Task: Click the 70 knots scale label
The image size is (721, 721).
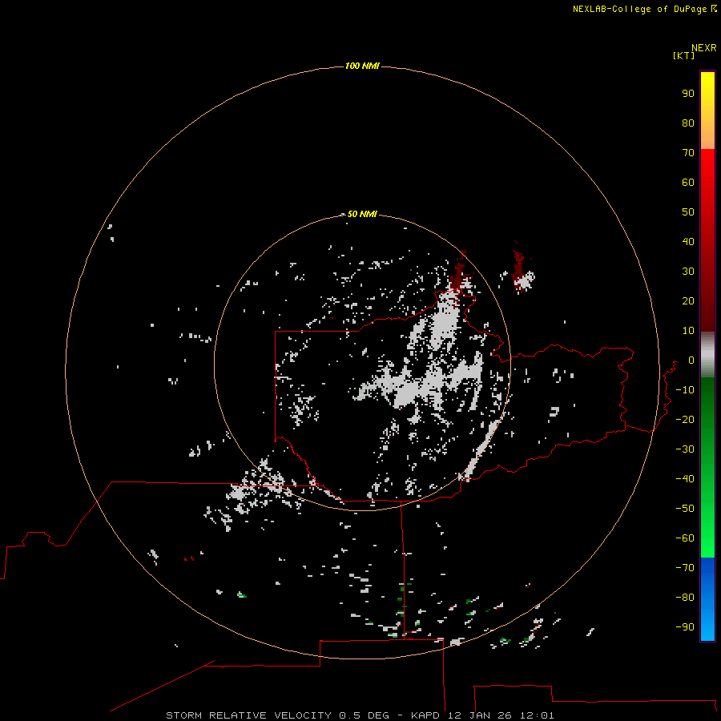Action: pos(688,153)
